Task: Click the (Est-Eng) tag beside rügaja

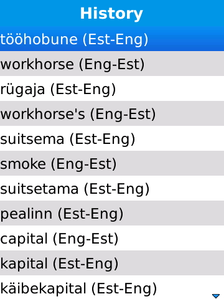Action: click(83, 90)
